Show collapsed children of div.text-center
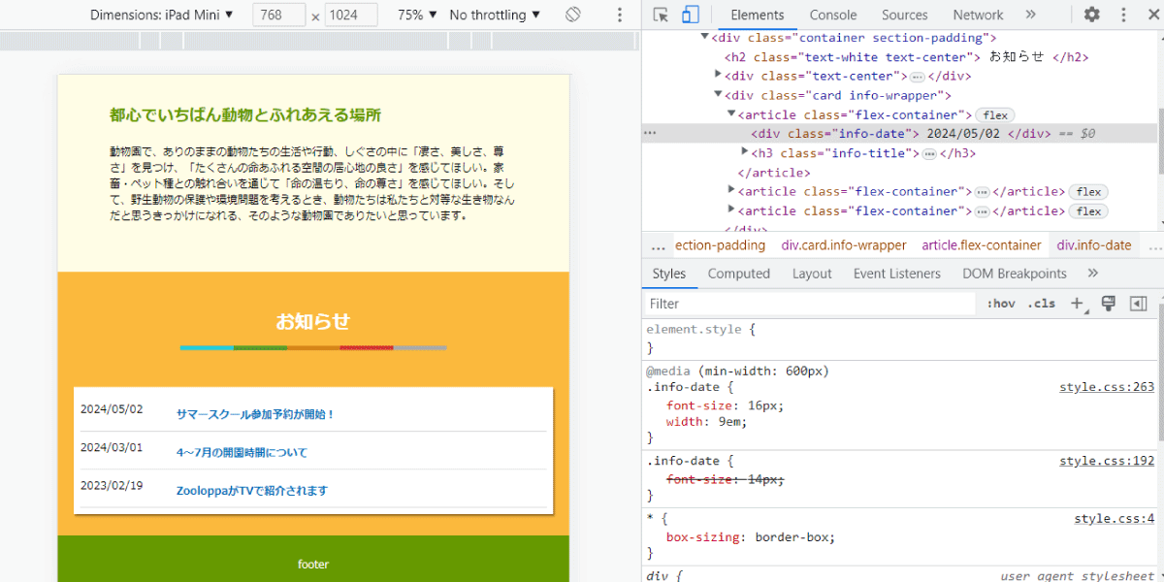The width and height of the screenshot is (1164, 582). tap(917, 77)
